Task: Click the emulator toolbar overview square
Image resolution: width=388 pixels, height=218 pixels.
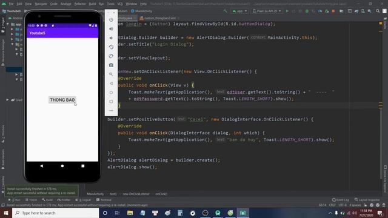Action: 111,101
